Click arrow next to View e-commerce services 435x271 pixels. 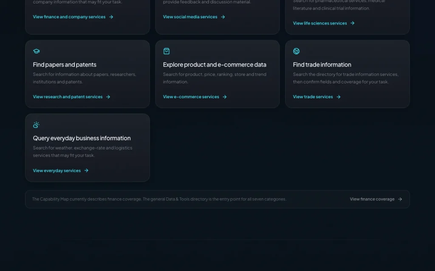point(225,97)
